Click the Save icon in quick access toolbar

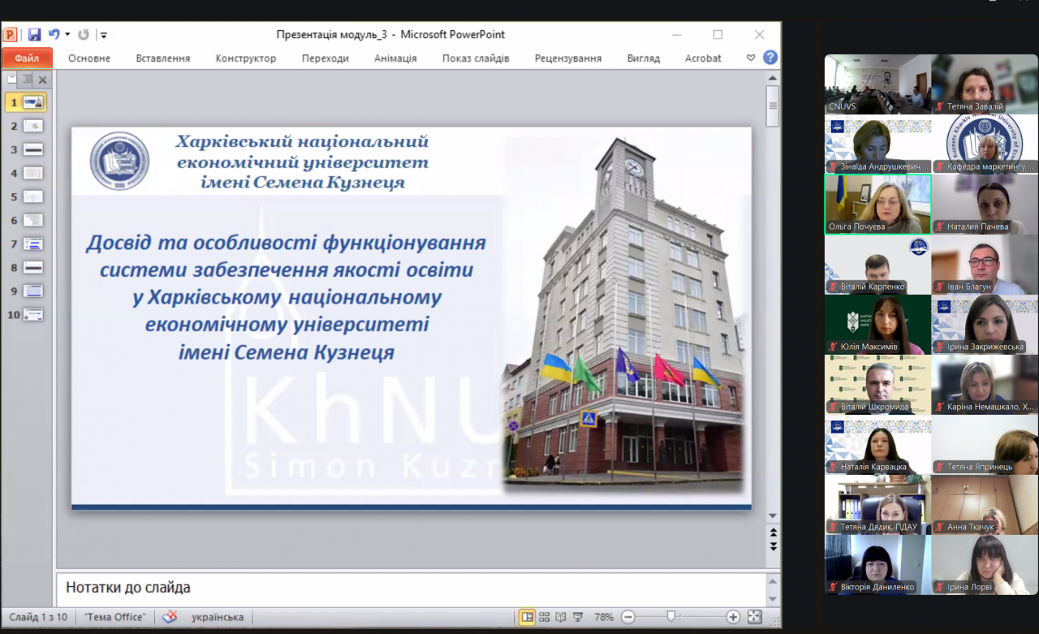click(x=34, y=35)
